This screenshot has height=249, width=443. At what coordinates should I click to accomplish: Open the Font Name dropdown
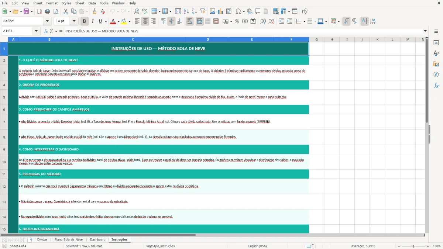tap(47, 21)
